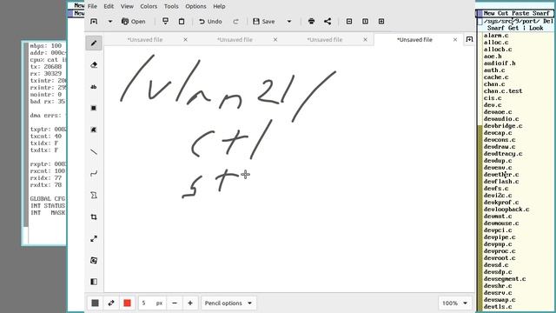Image resolution: width=556 pixels, height=313 pixels.
Task: Click the clipboard paste icon
Action: 182,21
